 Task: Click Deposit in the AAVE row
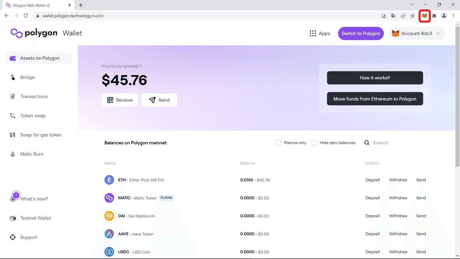(373, 234)
